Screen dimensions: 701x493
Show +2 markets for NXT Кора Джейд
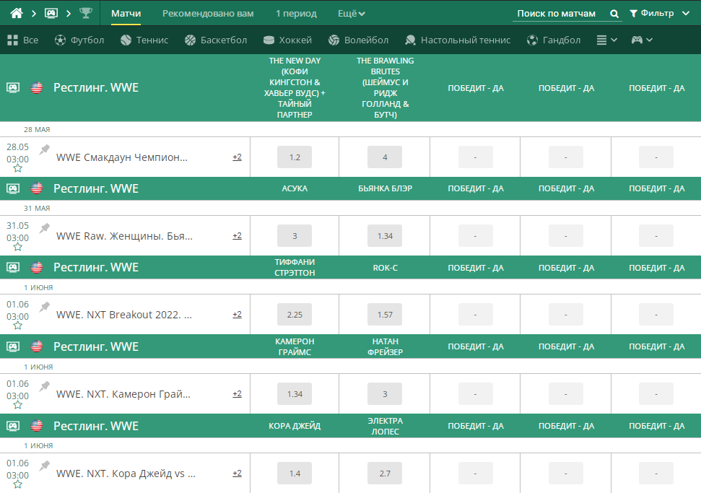(237, 473)
